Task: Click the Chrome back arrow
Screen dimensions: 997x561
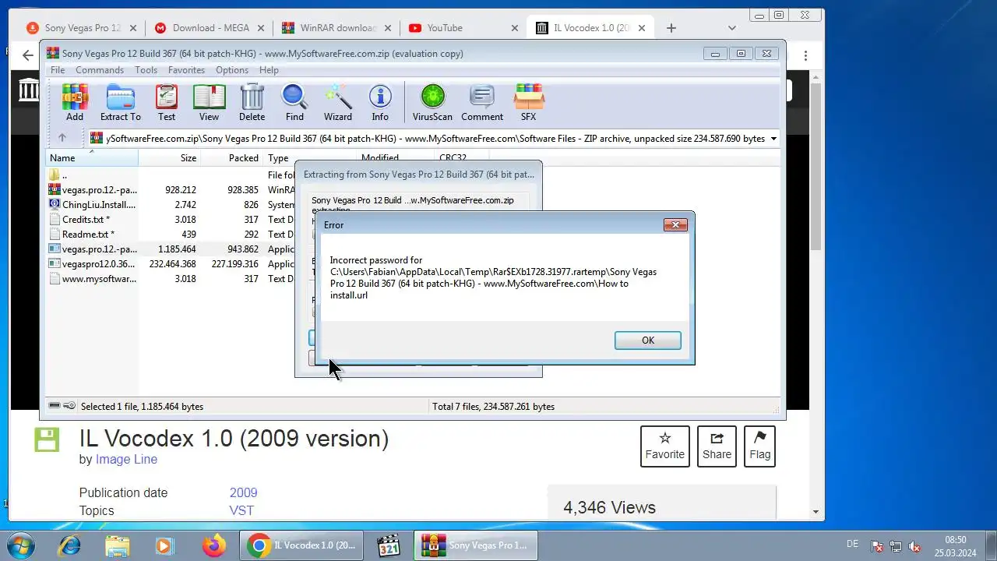Action: [x=28, y=55]
